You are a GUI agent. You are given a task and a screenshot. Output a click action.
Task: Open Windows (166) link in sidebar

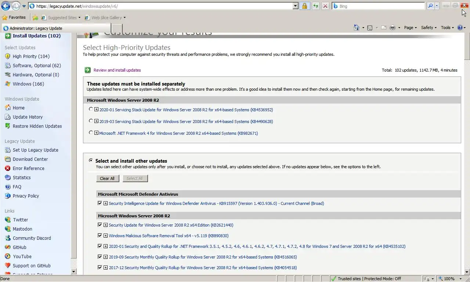(x=28, y=84)
